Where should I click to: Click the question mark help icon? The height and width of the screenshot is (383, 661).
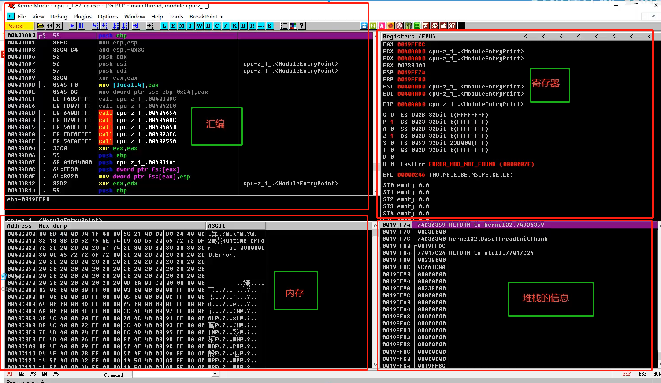[x=301, y=26]
